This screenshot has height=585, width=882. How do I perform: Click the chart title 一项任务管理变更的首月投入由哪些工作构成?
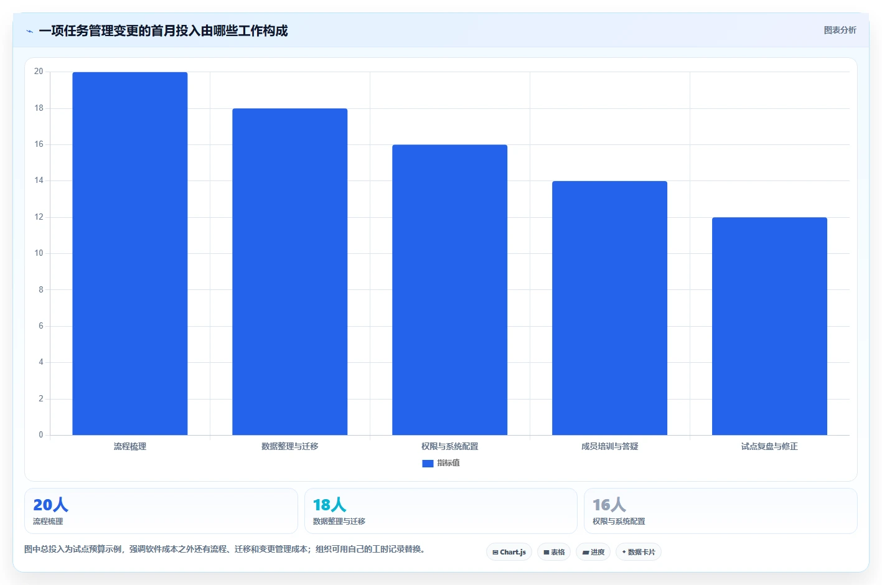tap(163, 30)
